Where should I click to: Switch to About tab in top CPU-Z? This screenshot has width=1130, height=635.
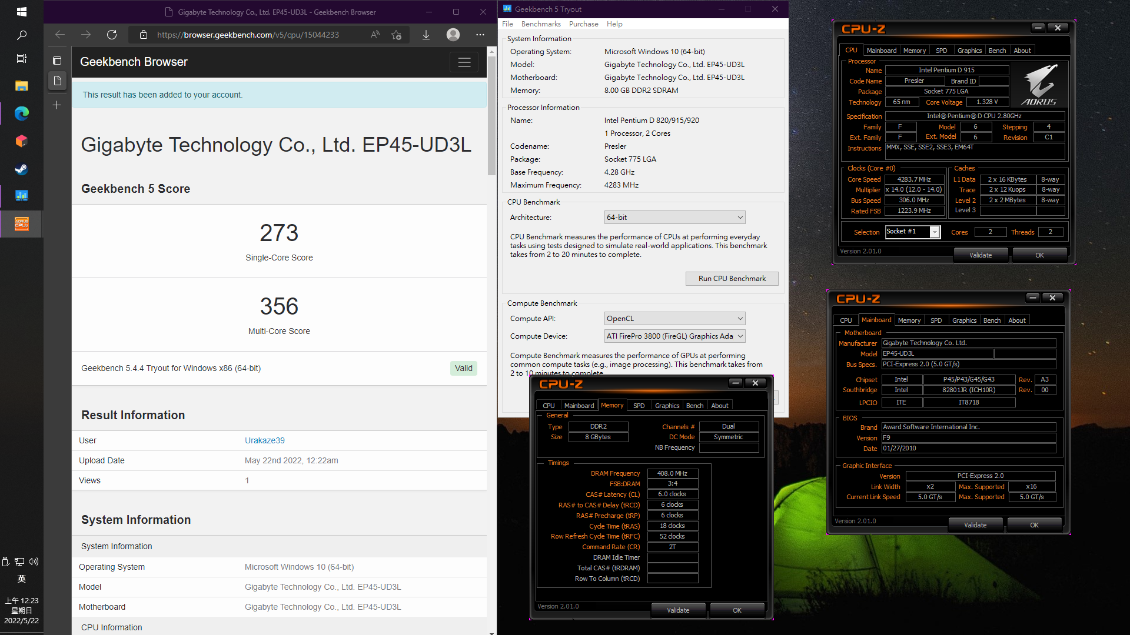tap(1022, 51)
